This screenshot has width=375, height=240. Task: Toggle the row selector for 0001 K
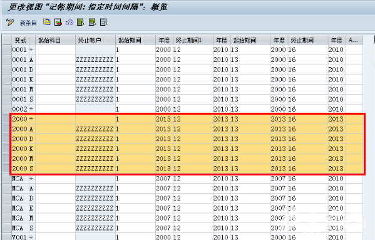7,80
